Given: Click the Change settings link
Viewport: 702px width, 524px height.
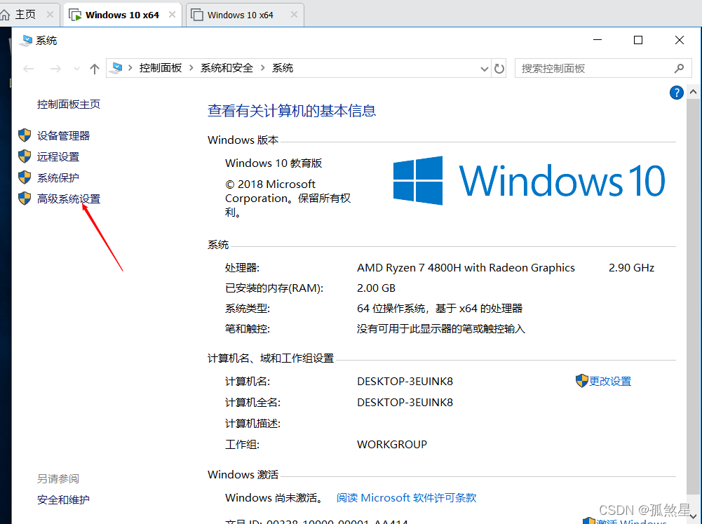Looking at the screenshot, I should [x=609, y=381].
